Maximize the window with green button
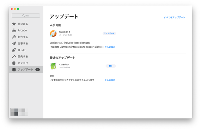 [18, 9]
